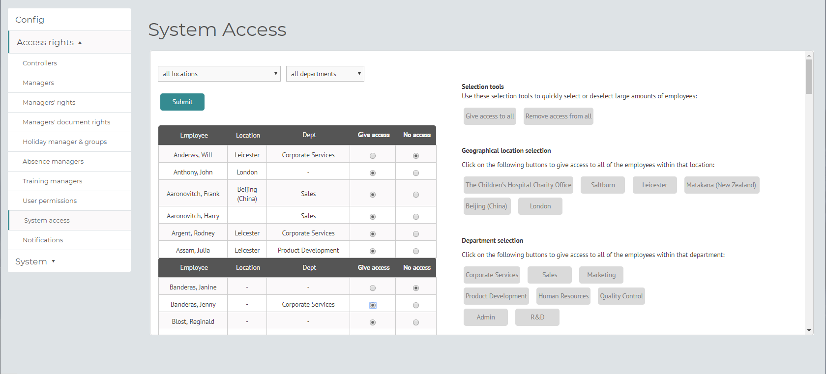
Task: Give access to Admin department
Action: [486, 317]
